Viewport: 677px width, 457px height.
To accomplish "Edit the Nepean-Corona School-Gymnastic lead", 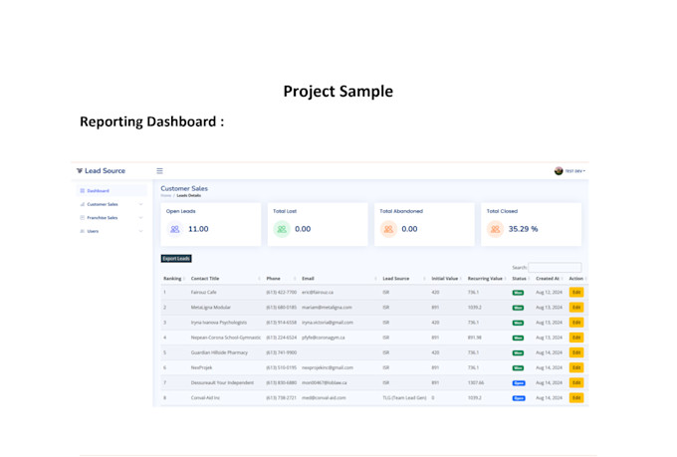I will point(576,338).
